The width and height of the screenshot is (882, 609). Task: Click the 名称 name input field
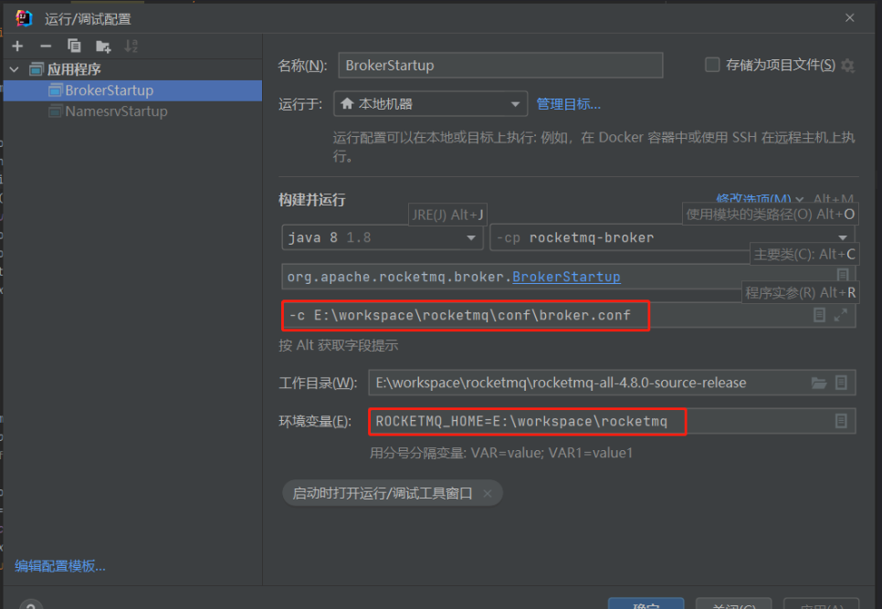click(x=500, y=65)
